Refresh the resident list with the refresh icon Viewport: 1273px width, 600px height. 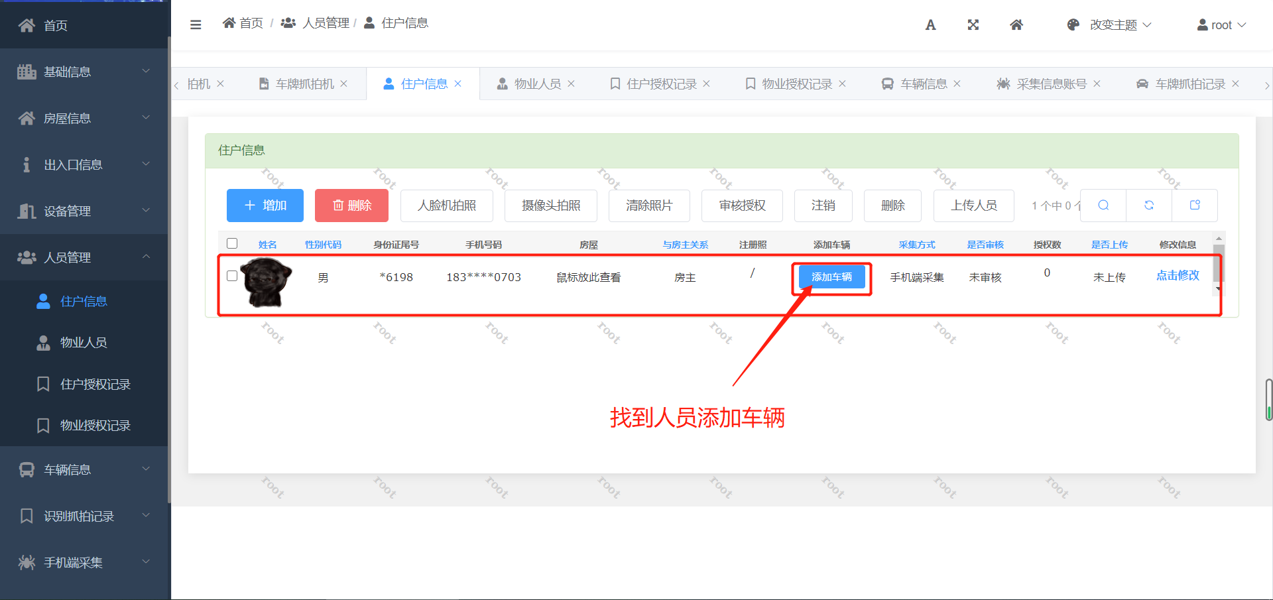pos(1148,206)
